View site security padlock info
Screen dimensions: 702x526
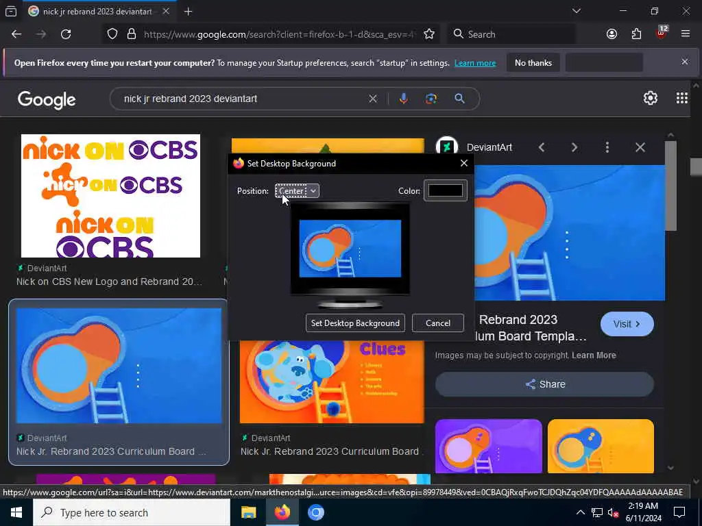[131, 34]
